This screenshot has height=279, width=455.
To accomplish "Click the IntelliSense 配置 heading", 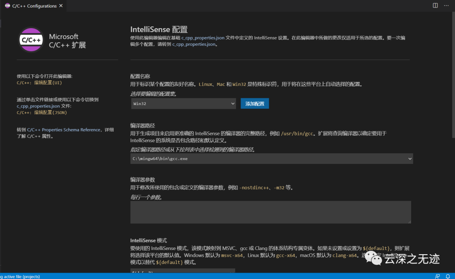I will (x=159, y=29).
